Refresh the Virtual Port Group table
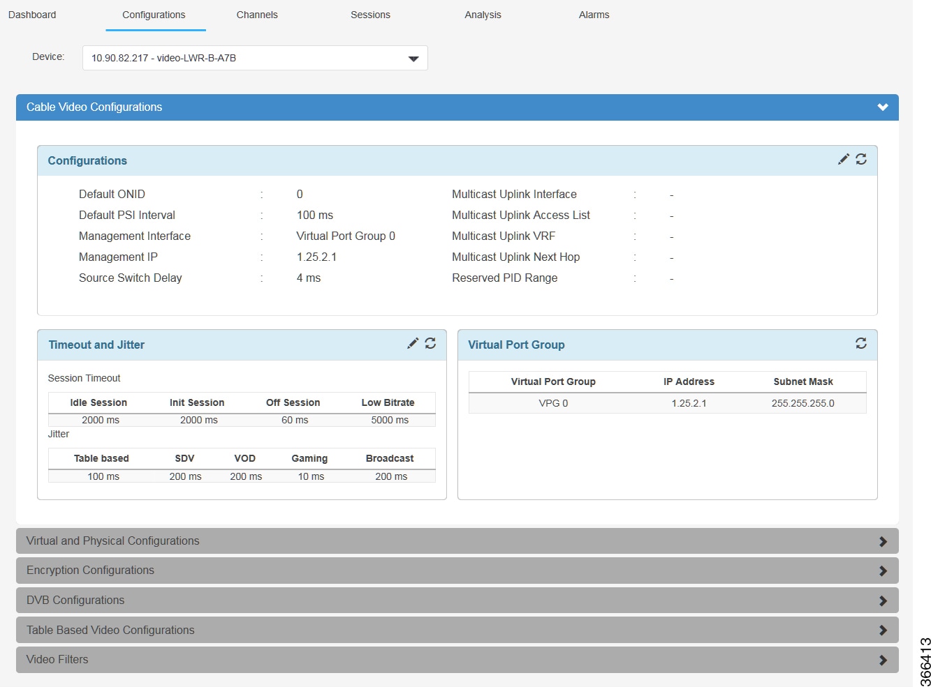Viewport: 931px width, 687px height. pos(861,343)
